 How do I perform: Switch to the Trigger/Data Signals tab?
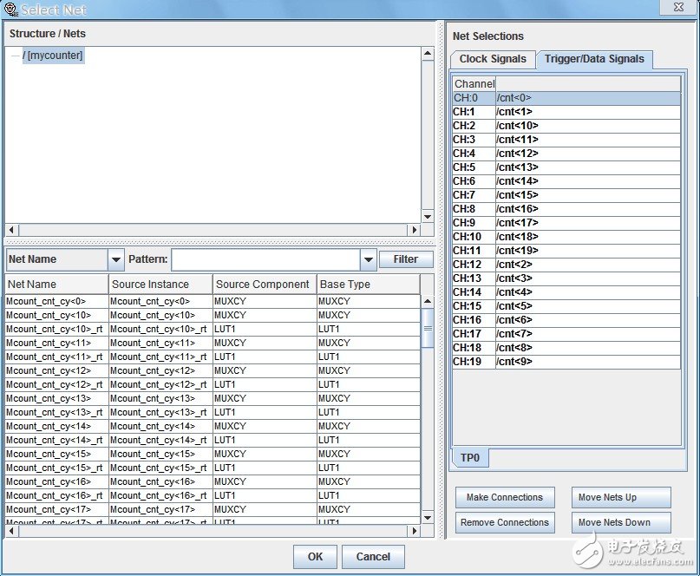coord(594,59)
